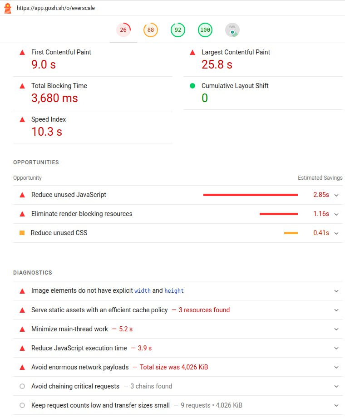Expand Reduce unused JavaScript chevron
345x418 pixels.
(336, 195)
